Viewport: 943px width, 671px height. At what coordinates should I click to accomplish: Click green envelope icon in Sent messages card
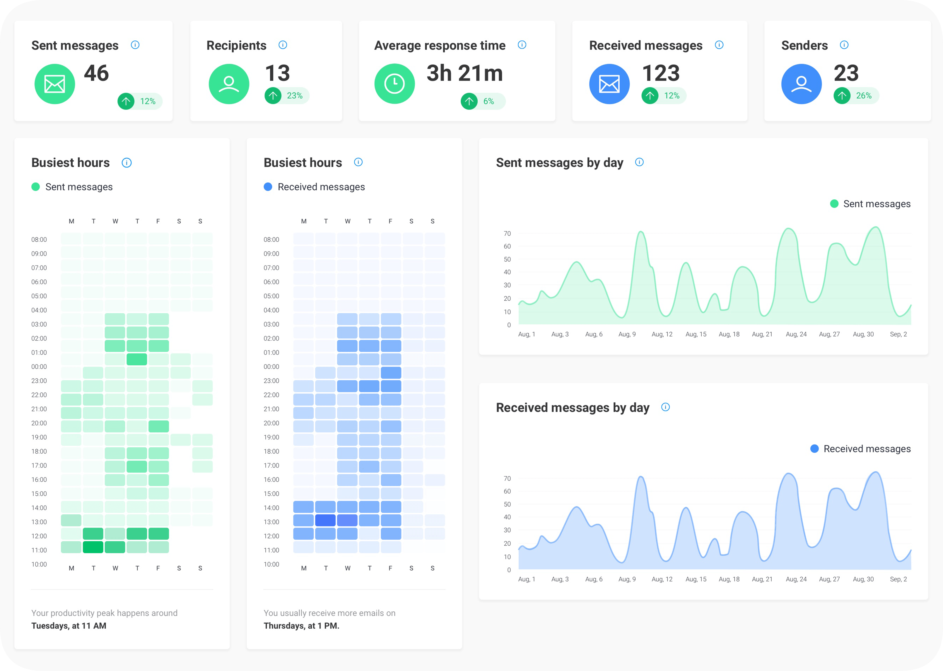54,84
